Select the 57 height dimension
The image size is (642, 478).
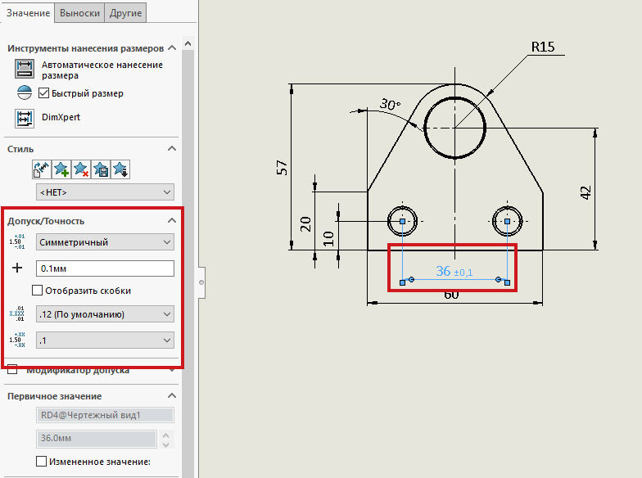point(282,167)
